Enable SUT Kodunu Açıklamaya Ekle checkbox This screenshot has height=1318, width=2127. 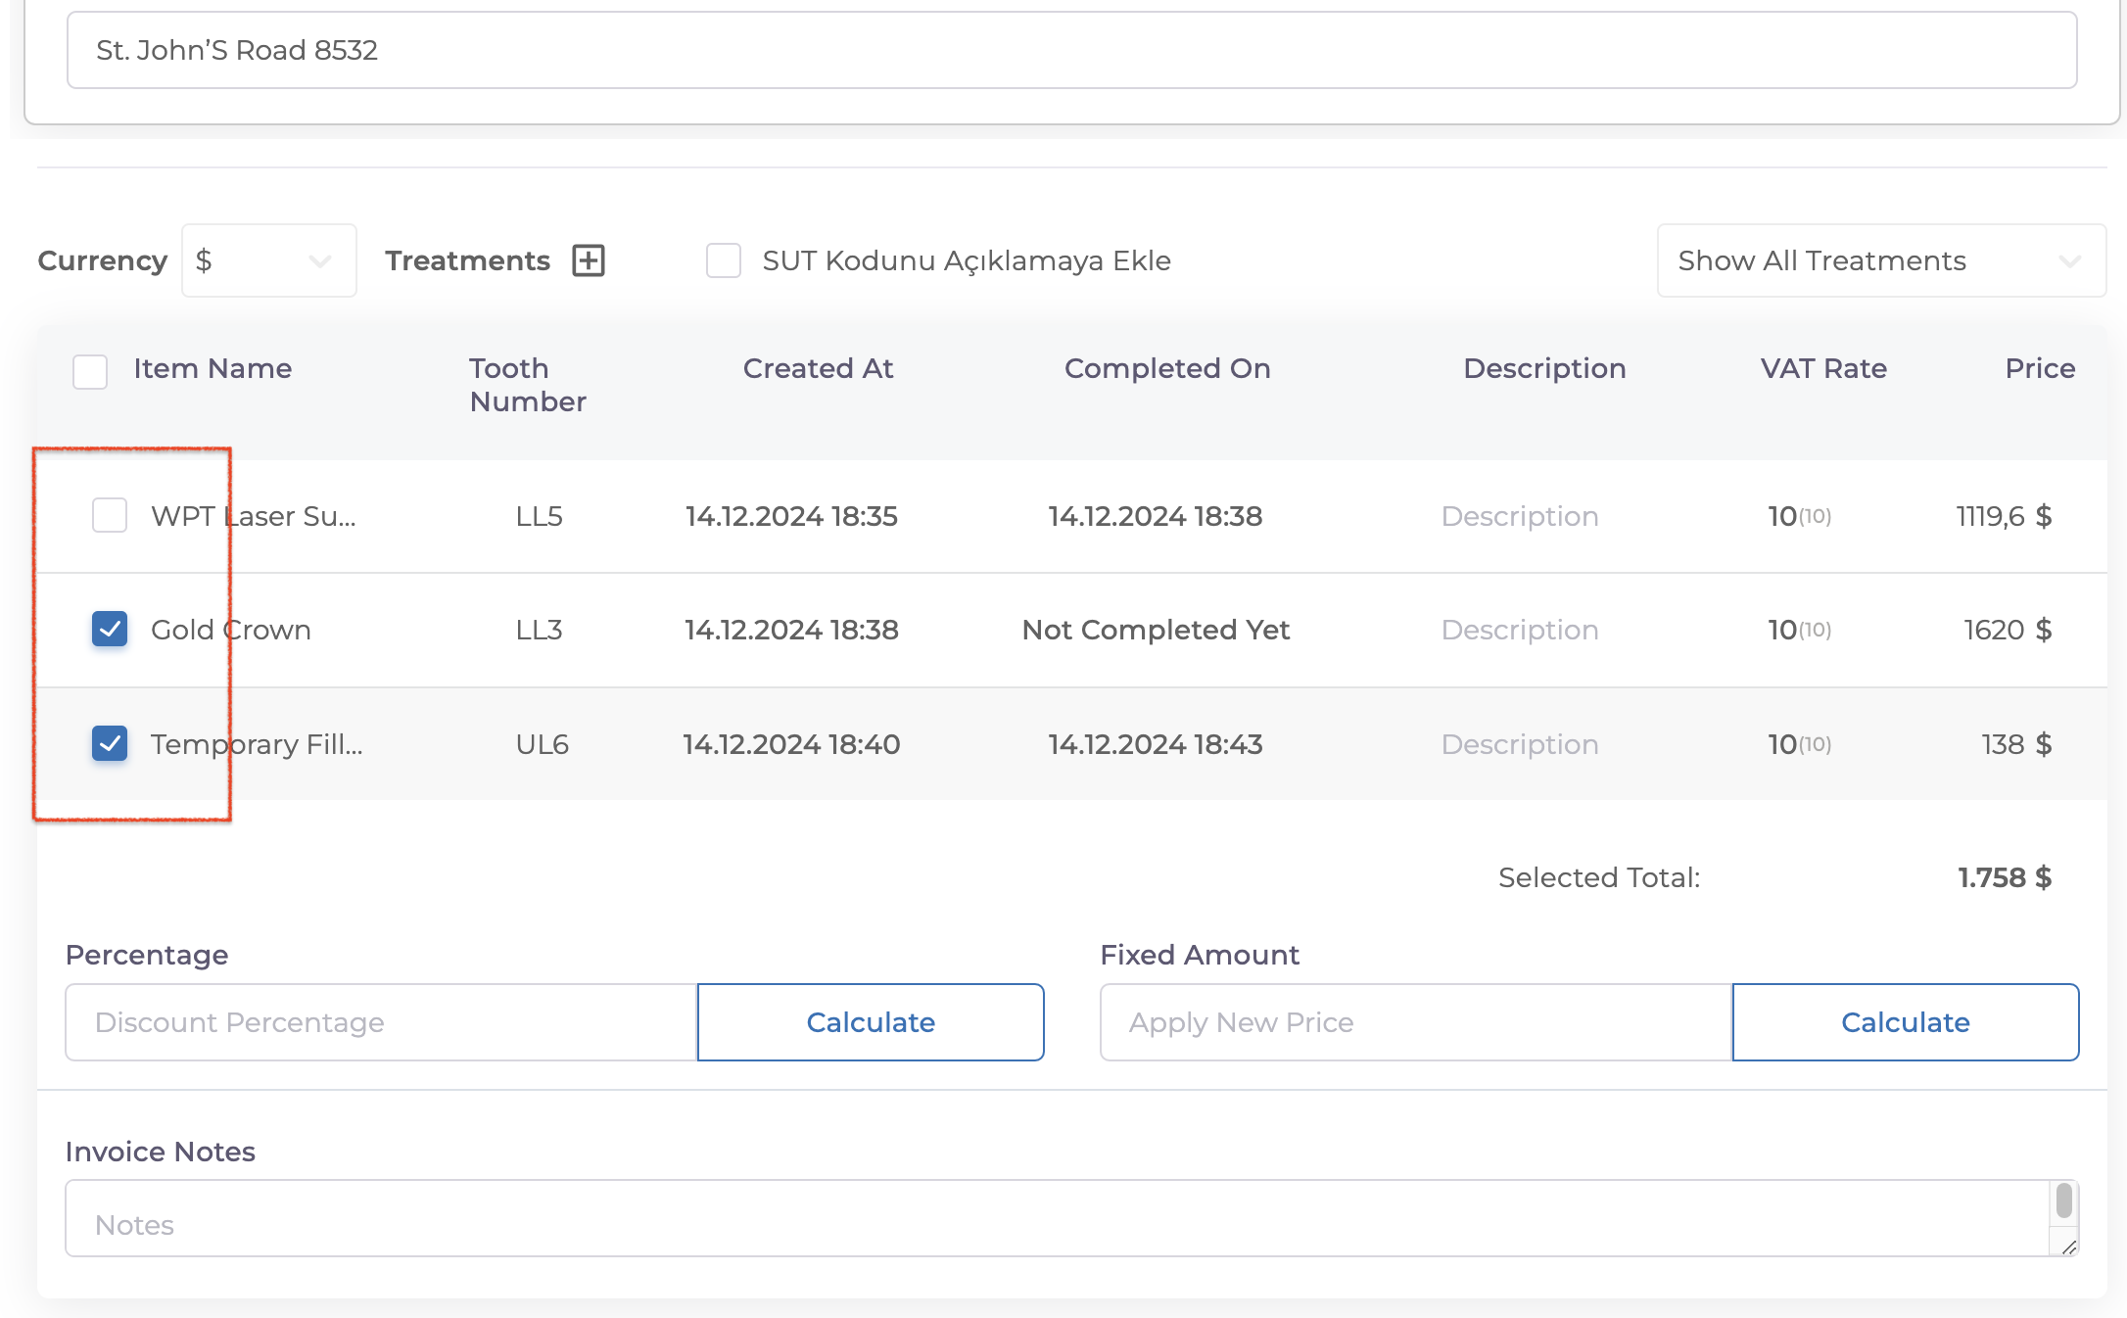coord(724,260)
